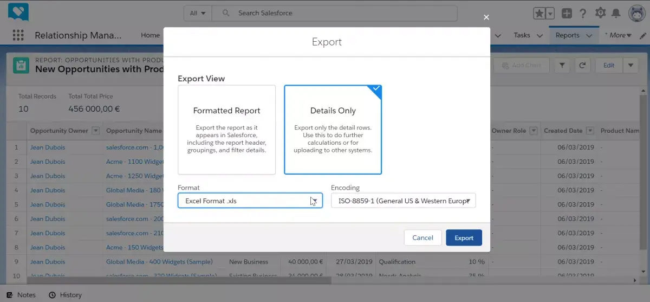Expand the Favorites list dropdown arrow

(550, 14)
